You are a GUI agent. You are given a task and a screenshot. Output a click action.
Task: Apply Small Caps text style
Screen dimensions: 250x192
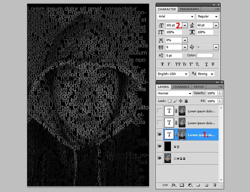click(x=184, y=64)
